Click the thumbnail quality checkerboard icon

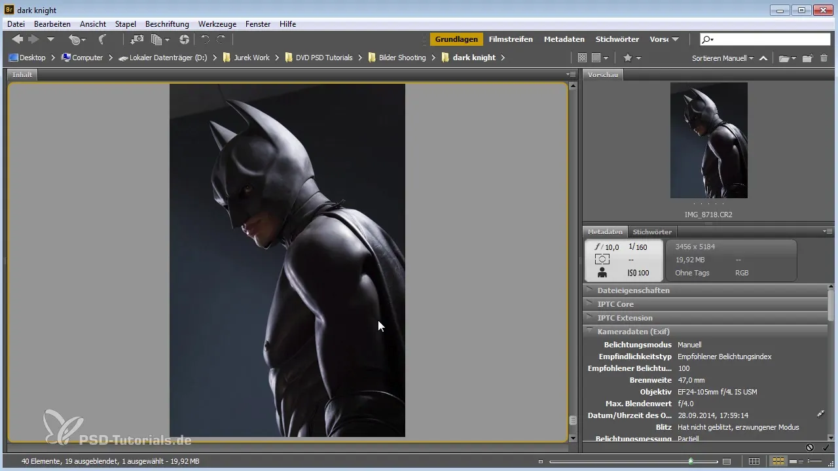click(582, 58)
